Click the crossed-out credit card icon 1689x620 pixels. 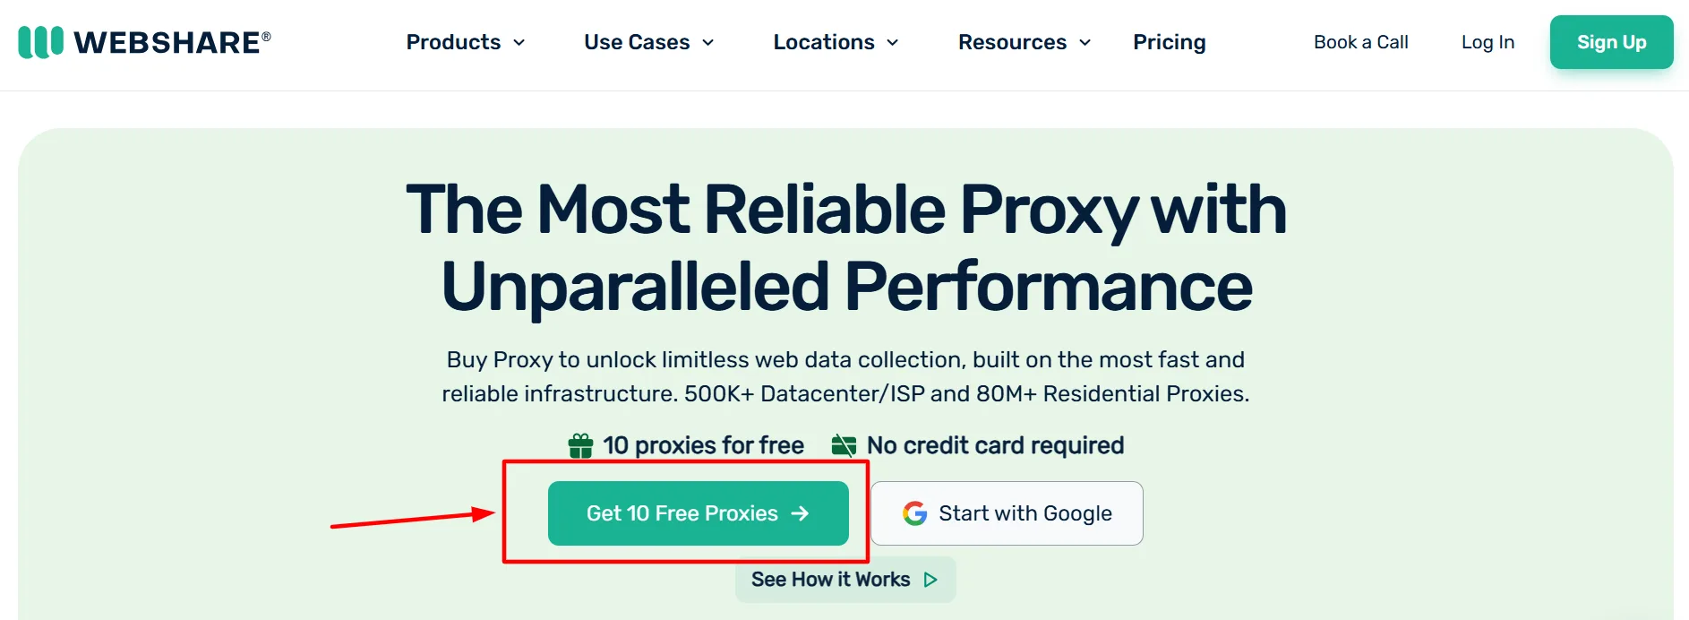(844, 445)
